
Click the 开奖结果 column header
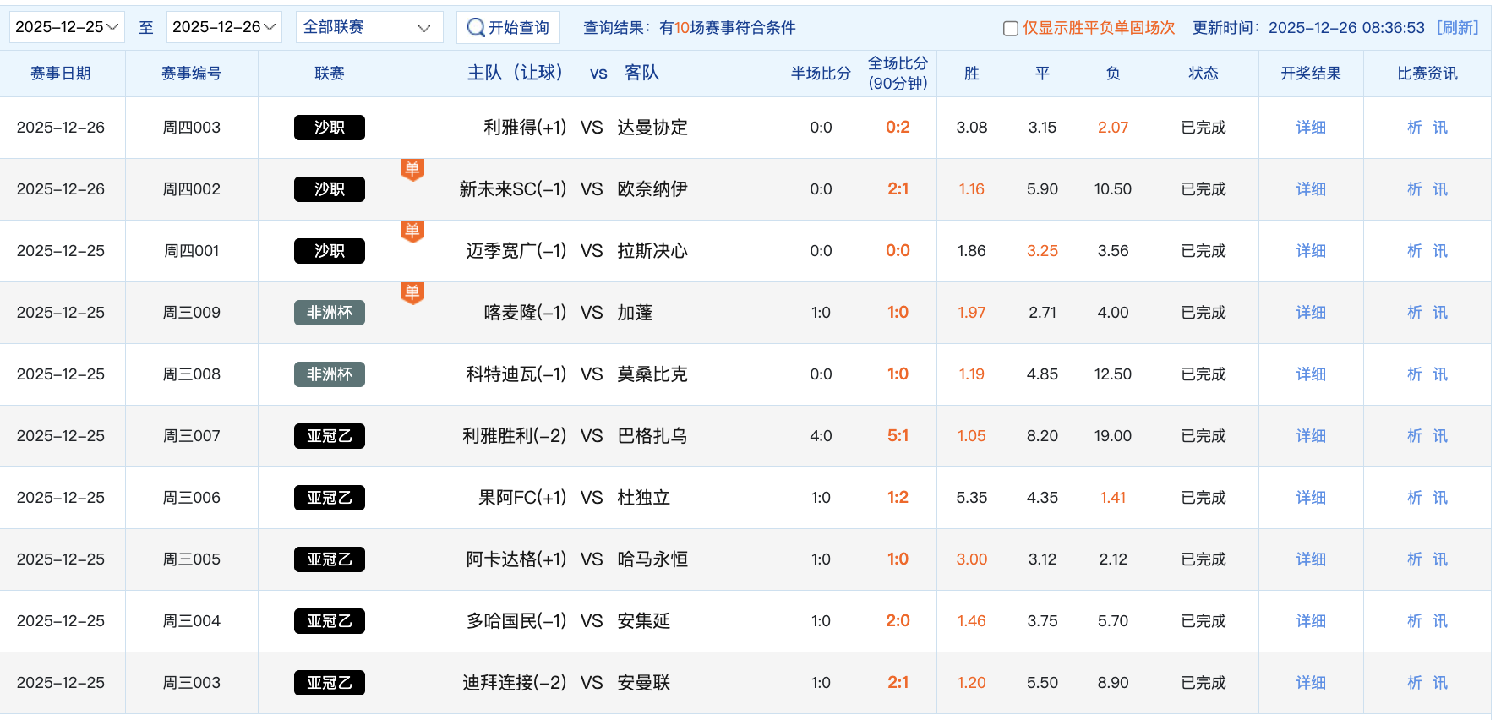tap(1310, 74)
